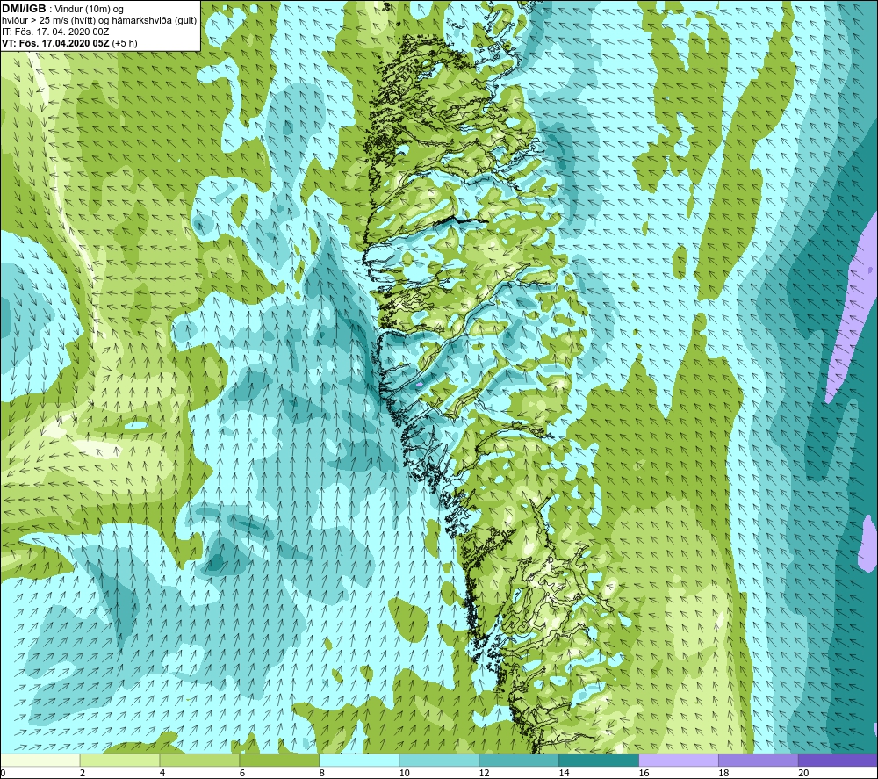Viewport: 878px width, 779px height.
Task: Click the 'VT: Fös. 17.04.2020 05Z' line
Action: click(55, 43)
